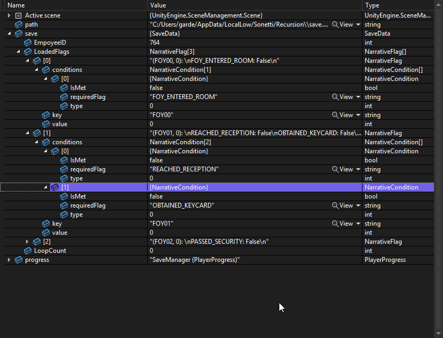This screenshot has height=338, width=443.
Task: Click View visualizer for path string
Action: [342, 24]
